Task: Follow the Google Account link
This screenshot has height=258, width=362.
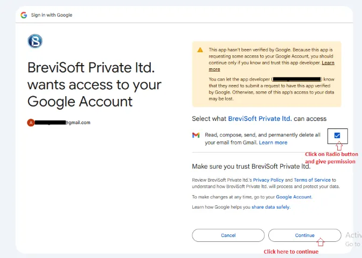Action: pos(294,197)
